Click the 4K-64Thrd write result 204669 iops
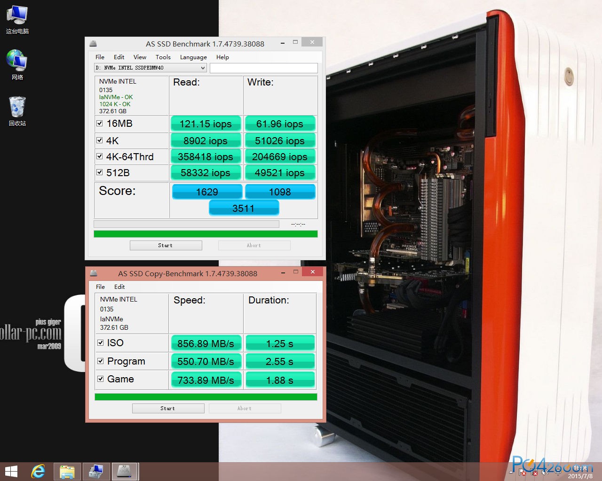 (x=280, y=157)
